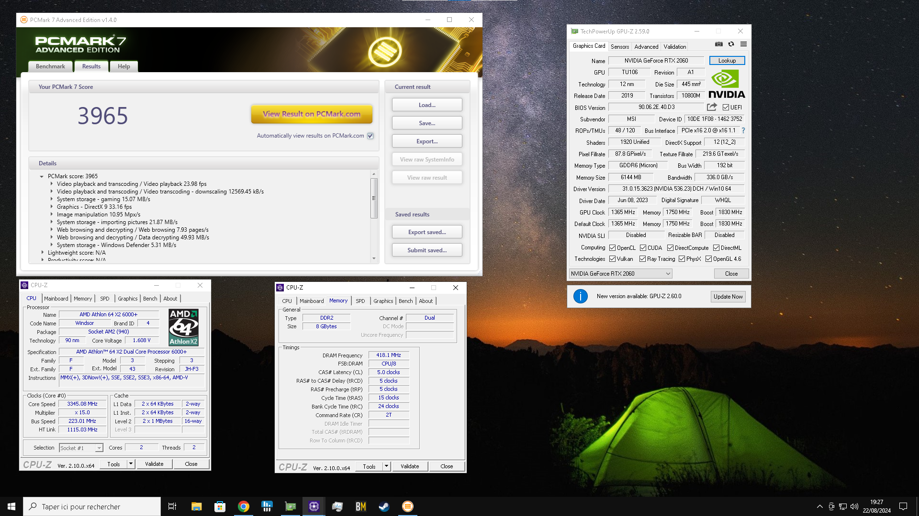Click the volume icon in system tray

[854, 506]
